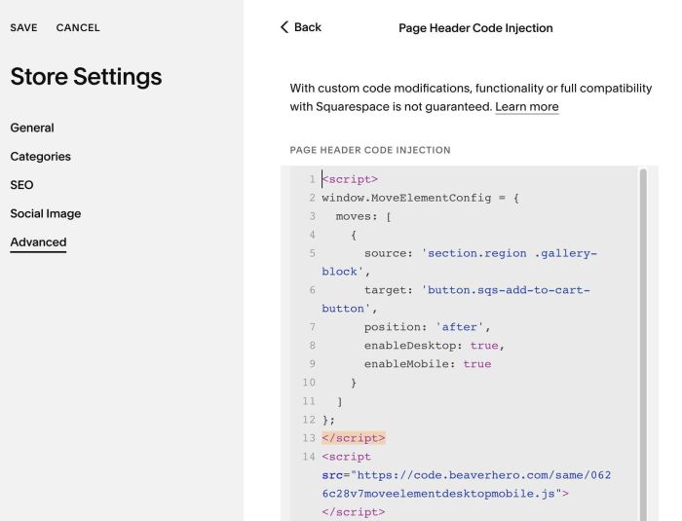Click the 'button',' wrapped code text
This screenshot has width=682, height=521.
pos(350,309)
